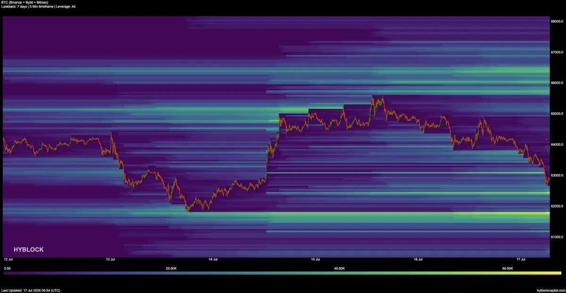Click the "13 Jul" date axis label
Screen dimensions: 566x293
(x=111, y=260)
